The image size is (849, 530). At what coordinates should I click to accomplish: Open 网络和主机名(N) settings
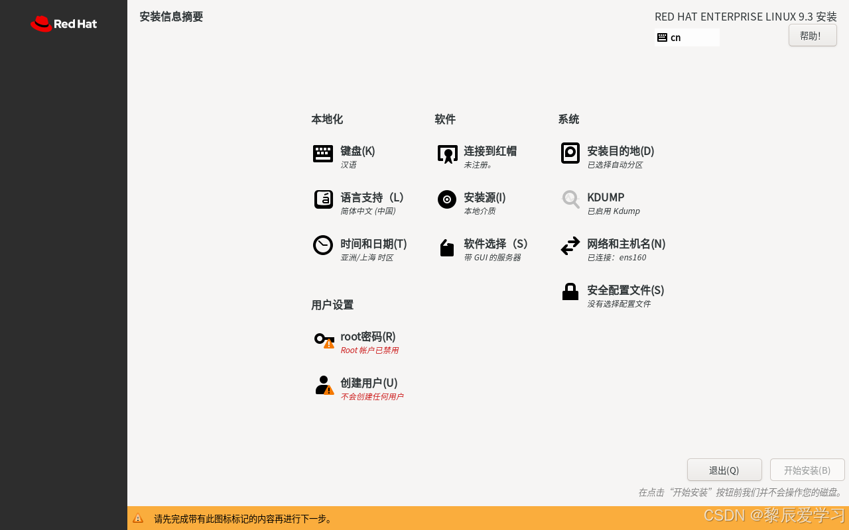(626, 244)
